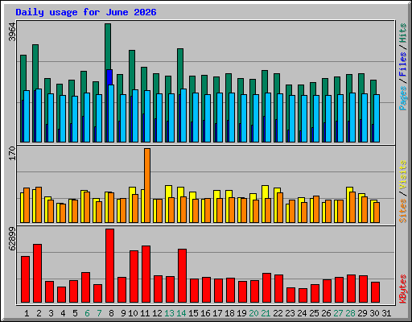This screenshot has width=412, height=322.
Task: Click weekend day 27 axis label
Action: pos(338,313)
